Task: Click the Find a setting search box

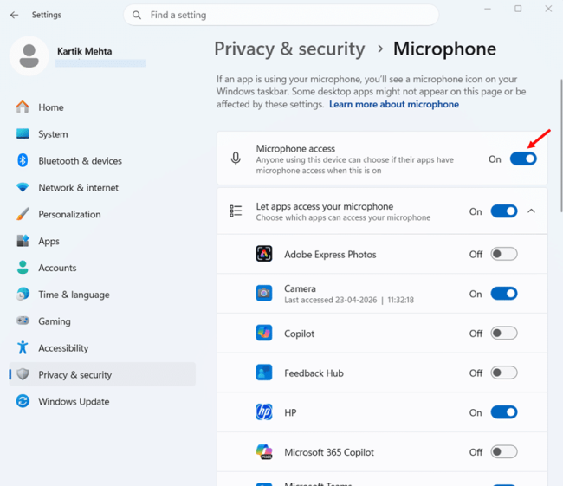Action: pyautogui.click(x=281, y=15)
